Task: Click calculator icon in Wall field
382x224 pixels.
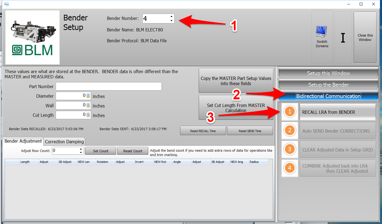Action: tap(88, 105)
